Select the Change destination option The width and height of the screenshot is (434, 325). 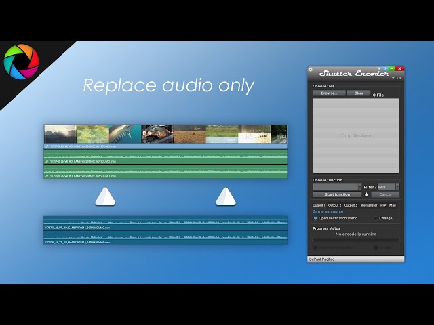(383, 218)
